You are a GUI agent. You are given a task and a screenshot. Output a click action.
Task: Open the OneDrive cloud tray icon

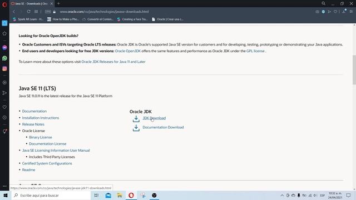click(293, 195)
